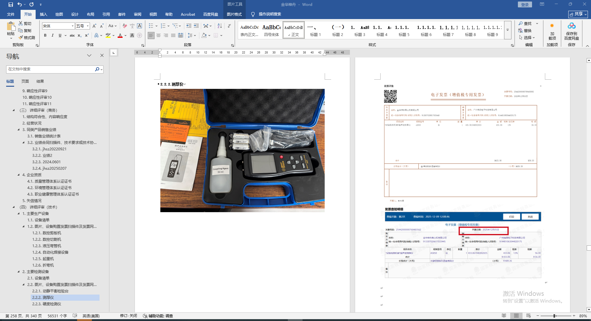The image size is (591, 321).
Task: Open the font settings dialog launcher
Action: click(143, 45)
